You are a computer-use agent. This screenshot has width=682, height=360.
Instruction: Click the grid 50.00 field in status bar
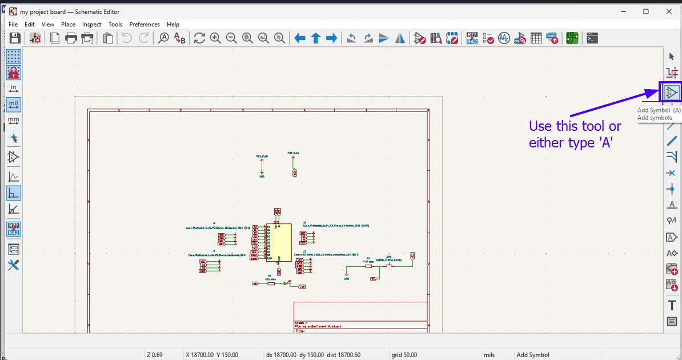[x=404, y=354]
